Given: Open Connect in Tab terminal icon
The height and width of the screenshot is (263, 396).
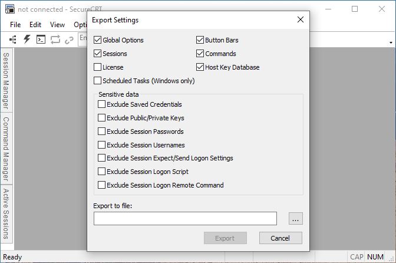Looking at the screenshot, I should 41,40.
